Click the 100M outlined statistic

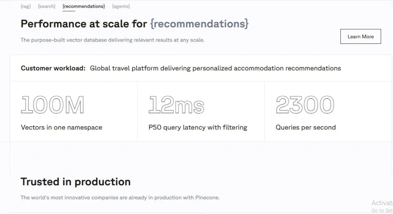[x=53, y=105]
